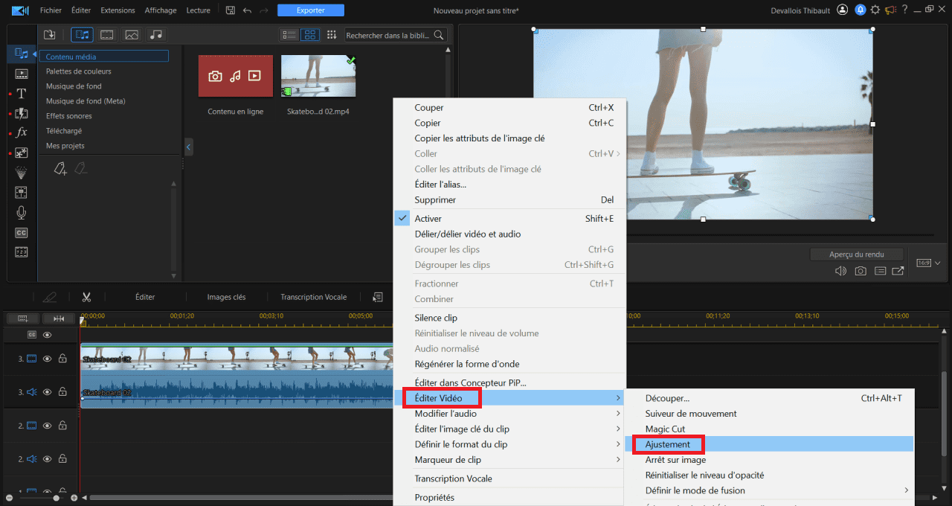The width and height of the screenshot is (952, 506).
Task: Open user account profile icon
Action: coord(842,10)
